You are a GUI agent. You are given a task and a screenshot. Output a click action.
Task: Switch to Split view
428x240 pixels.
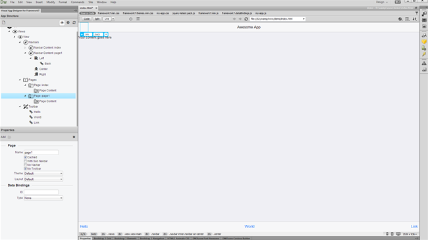click(x=97, y=19)
